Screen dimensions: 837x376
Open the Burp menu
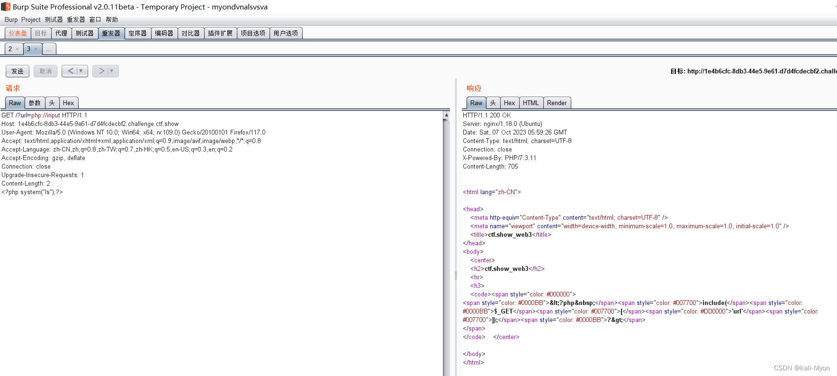click(11, 19)
